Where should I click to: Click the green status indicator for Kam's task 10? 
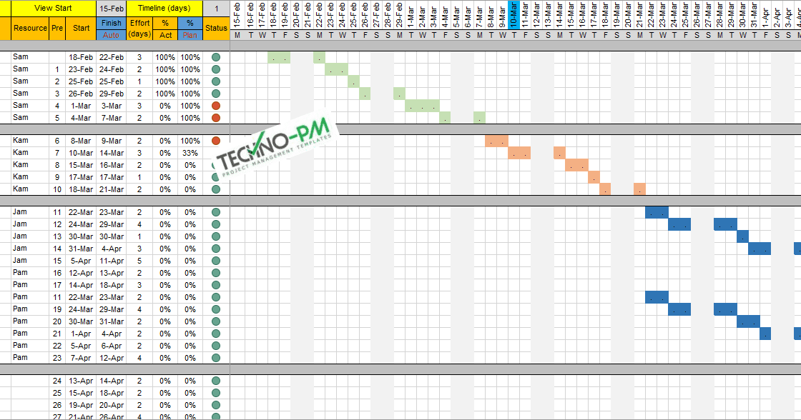coord(216,189)
